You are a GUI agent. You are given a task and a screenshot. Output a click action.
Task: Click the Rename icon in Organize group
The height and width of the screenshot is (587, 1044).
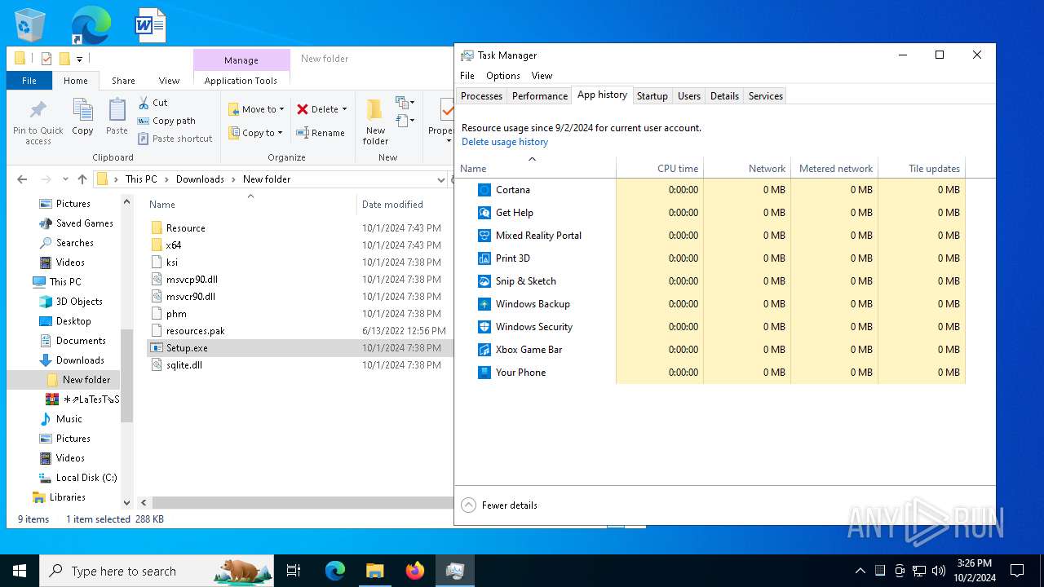point(303,133)
